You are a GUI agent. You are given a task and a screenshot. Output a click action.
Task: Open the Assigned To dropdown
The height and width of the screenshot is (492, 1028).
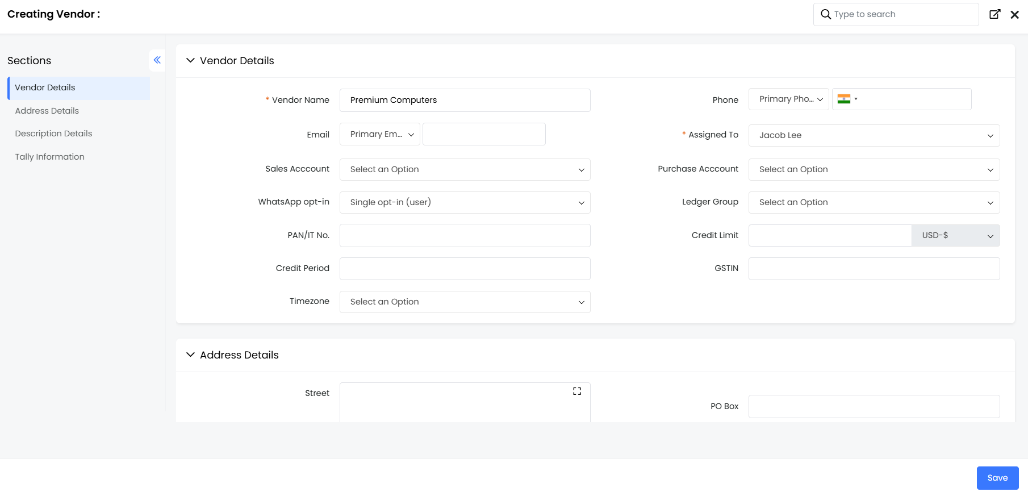point(874,136)
